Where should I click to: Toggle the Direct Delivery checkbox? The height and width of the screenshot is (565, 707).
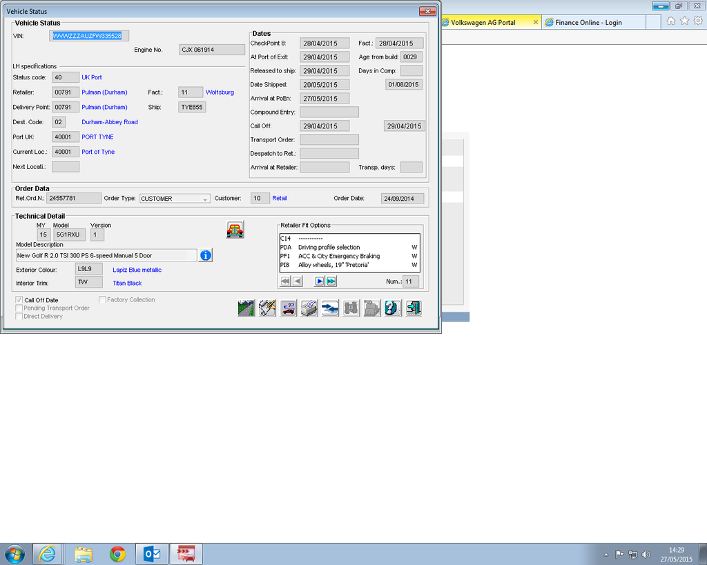tap(19, 316)
